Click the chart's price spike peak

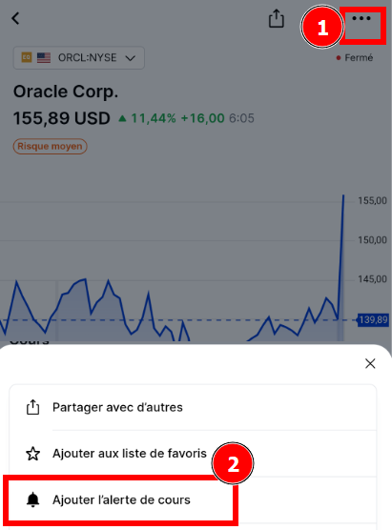pos(343,195)
